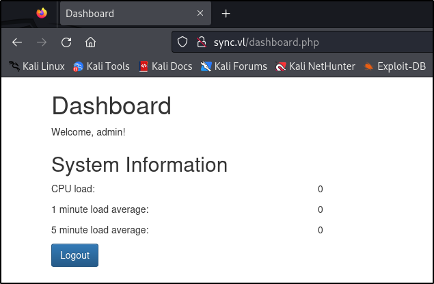This screenshot has width=434, height=284.
Task: Open the tracking protection shield icon
Action: click(x=182, y=42)
